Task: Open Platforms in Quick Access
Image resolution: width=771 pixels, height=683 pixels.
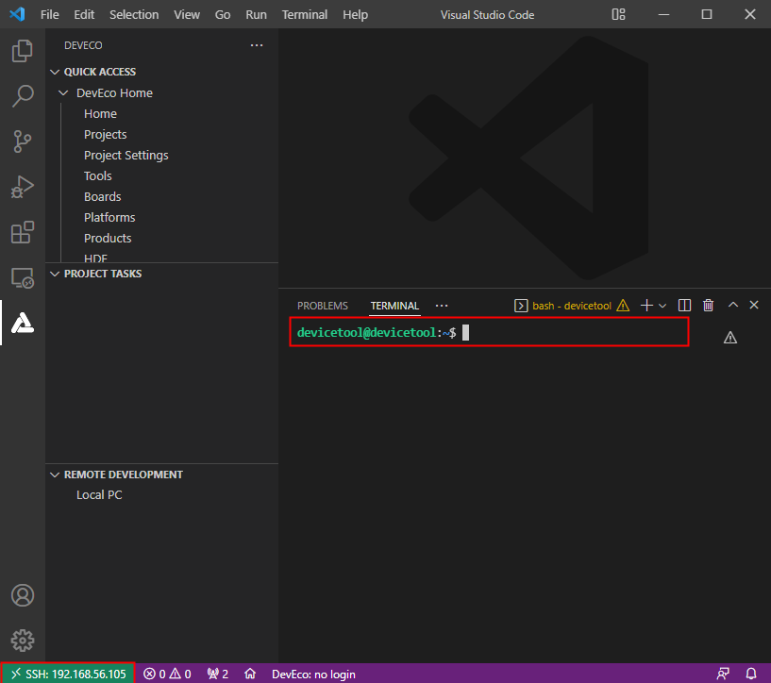Action: tap(109, 217)
